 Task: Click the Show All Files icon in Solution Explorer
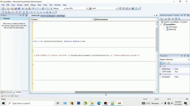165,19
